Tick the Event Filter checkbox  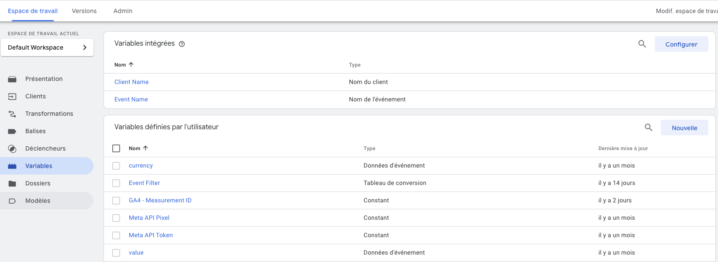coord(116,183)
